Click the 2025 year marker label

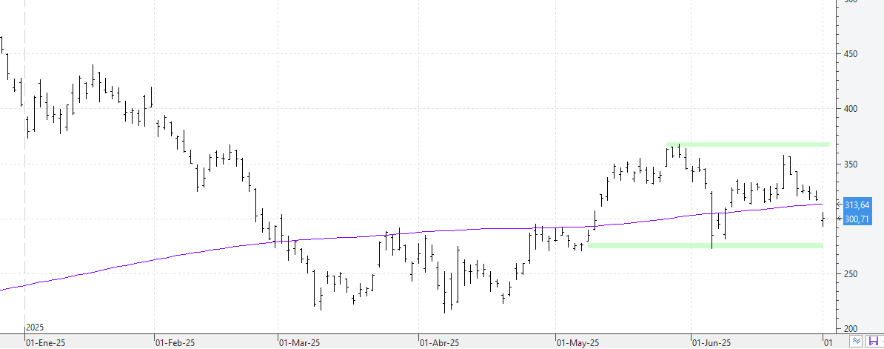[x=35, y=327]
